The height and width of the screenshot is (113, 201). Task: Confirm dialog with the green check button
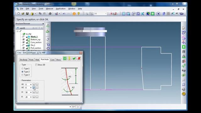(74, 58)
